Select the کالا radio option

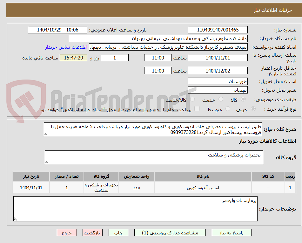[243, 99]
